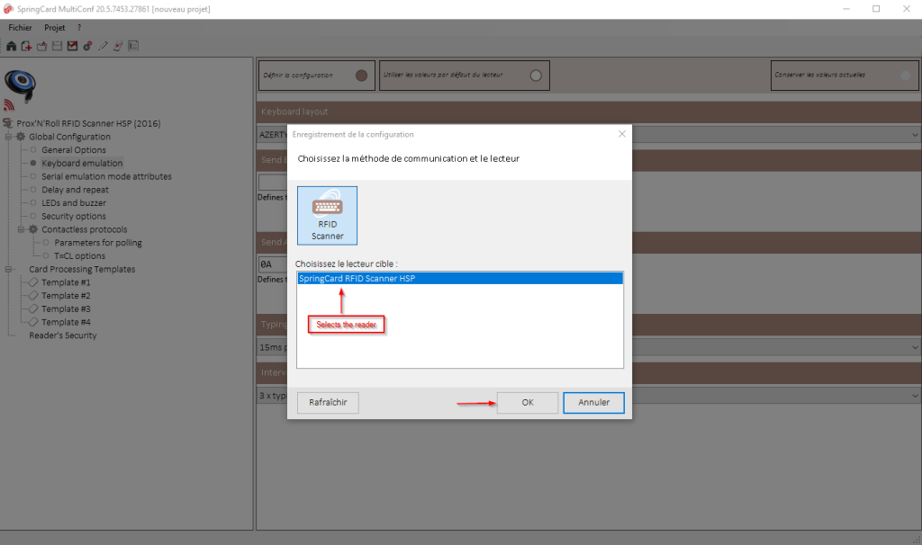Select T=CL options tree item
The width and height of the screenshot is (922, 545).
coord(79,256)
